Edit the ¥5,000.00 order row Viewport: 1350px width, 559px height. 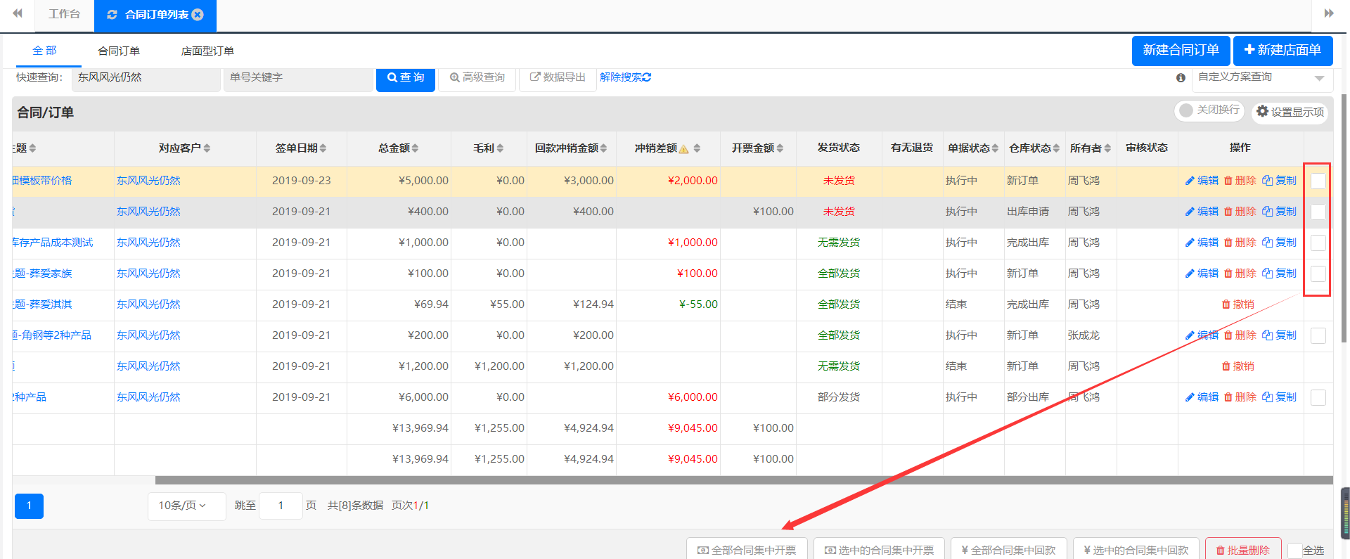1202,181
